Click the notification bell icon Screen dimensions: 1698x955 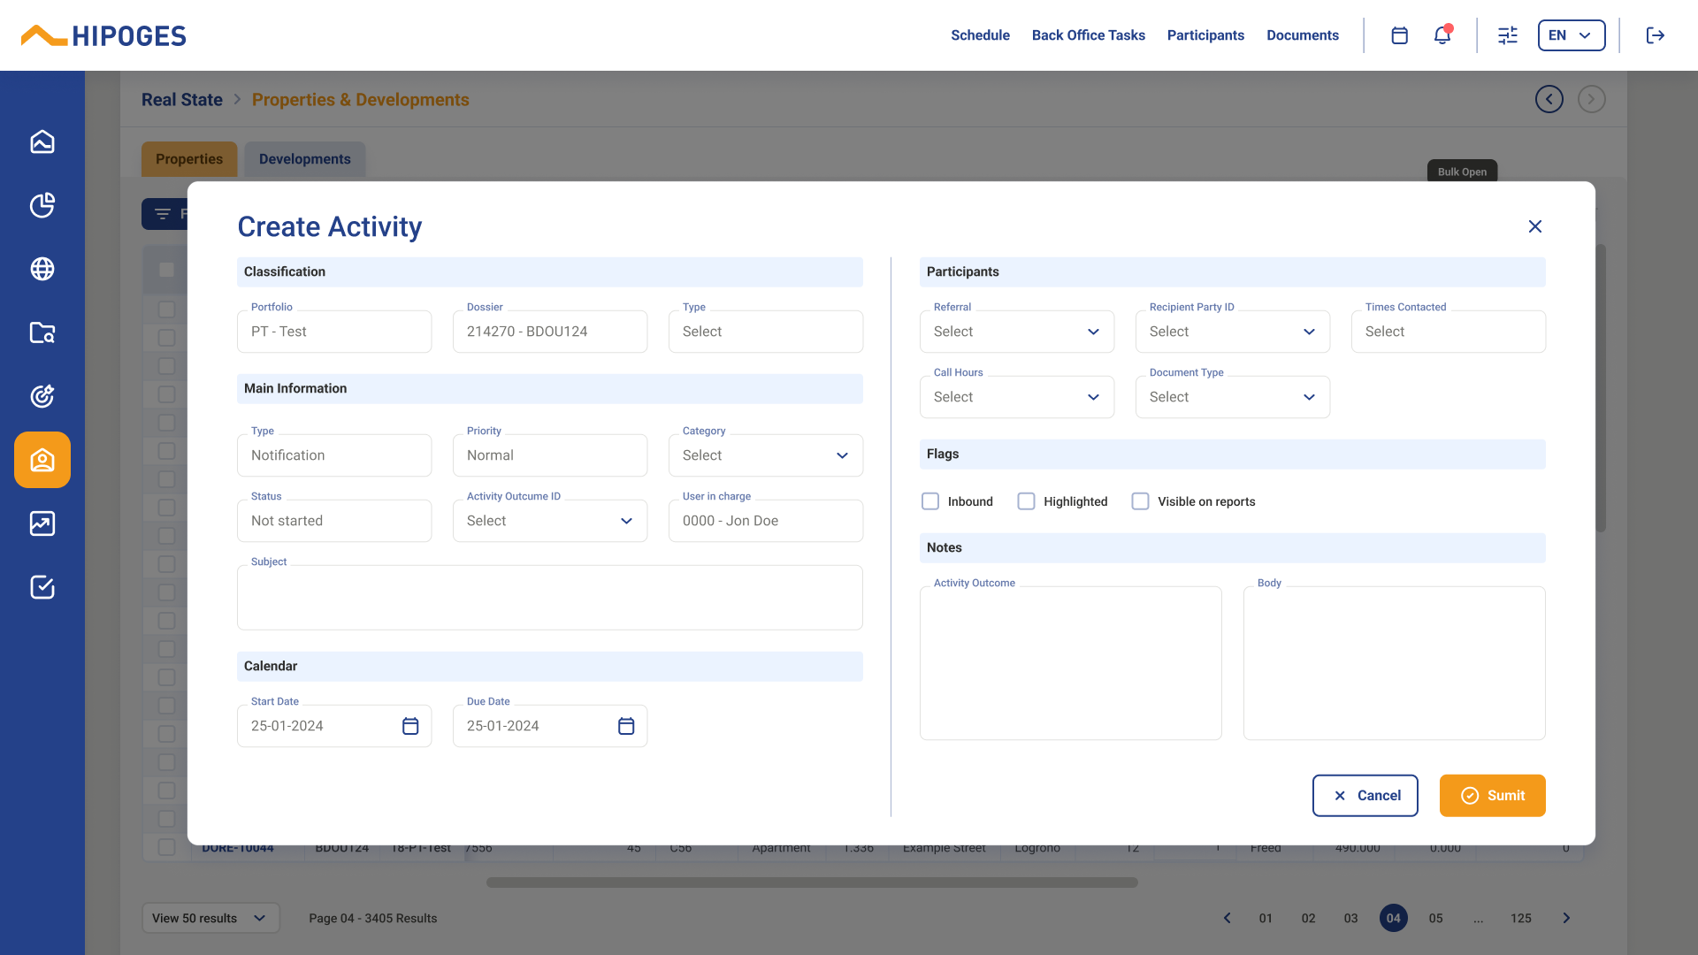[1442, 35]
